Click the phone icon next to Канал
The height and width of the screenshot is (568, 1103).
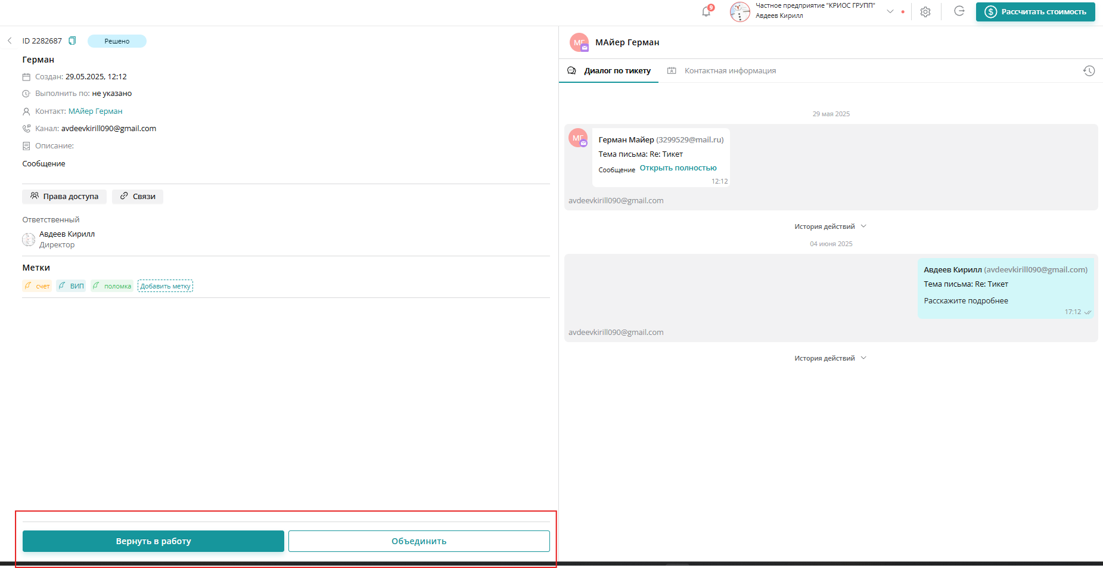point(26,129)
